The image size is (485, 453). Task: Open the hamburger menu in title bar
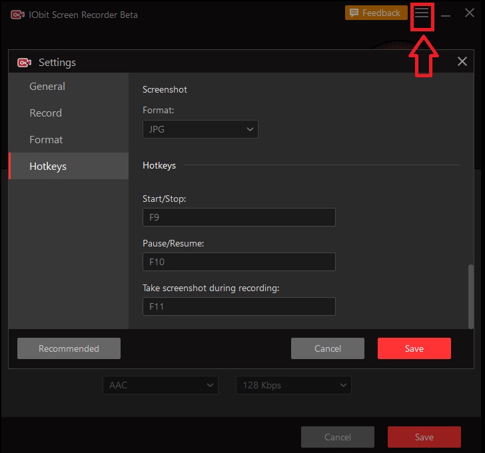pyautogui.click(x=422, y=13)
